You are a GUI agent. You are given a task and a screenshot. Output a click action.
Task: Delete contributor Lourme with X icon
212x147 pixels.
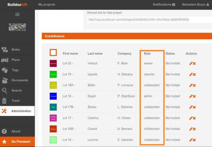click(194, 140)
